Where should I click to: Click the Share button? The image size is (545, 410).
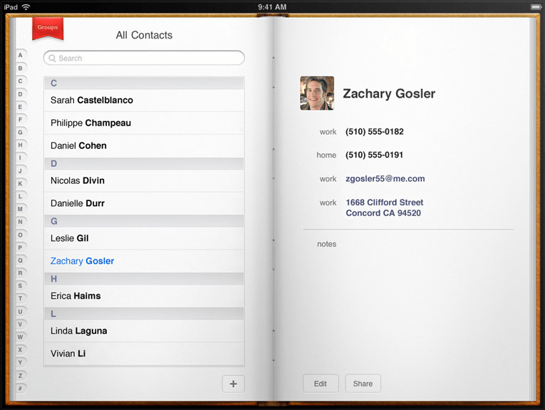click(x=363, y=384)
